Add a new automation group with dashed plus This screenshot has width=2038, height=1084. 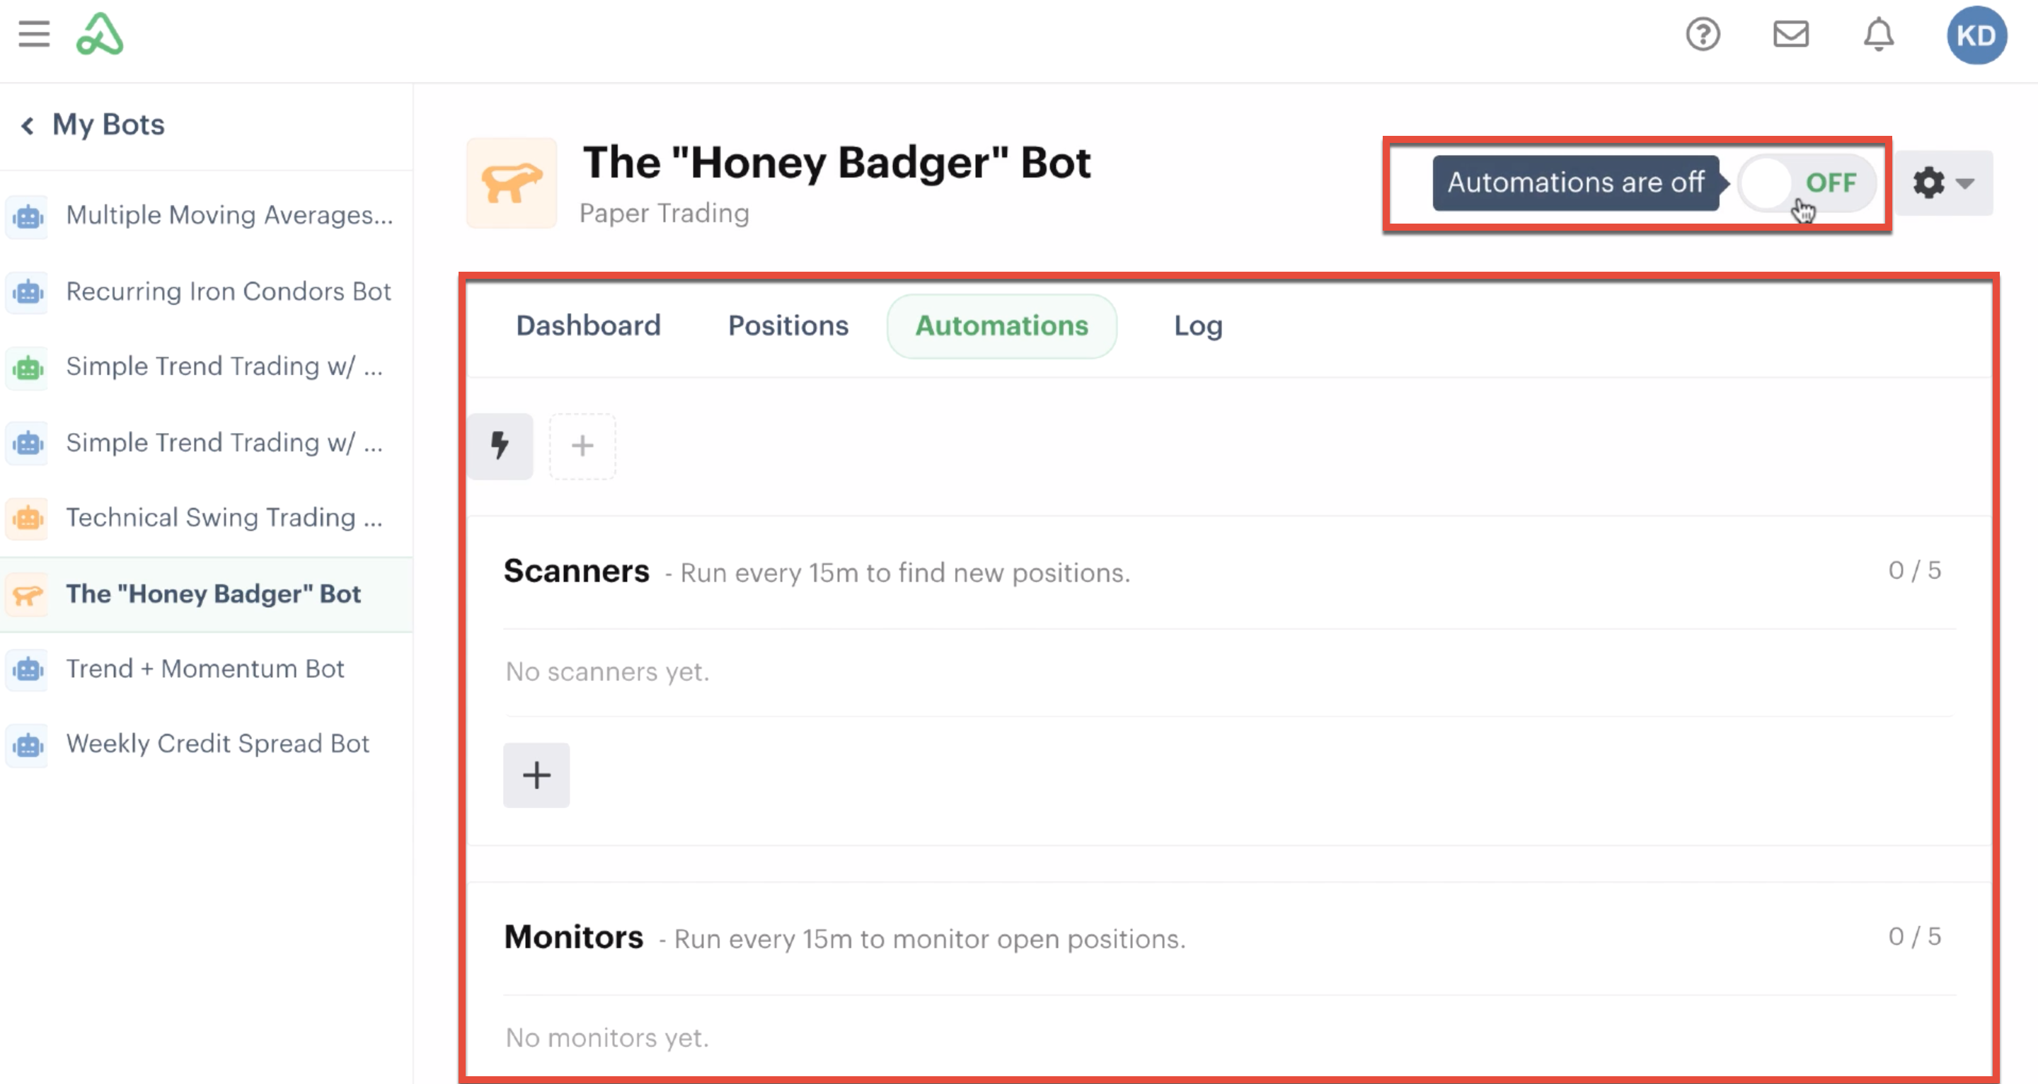pyautogui.click(x=582, y=446)
